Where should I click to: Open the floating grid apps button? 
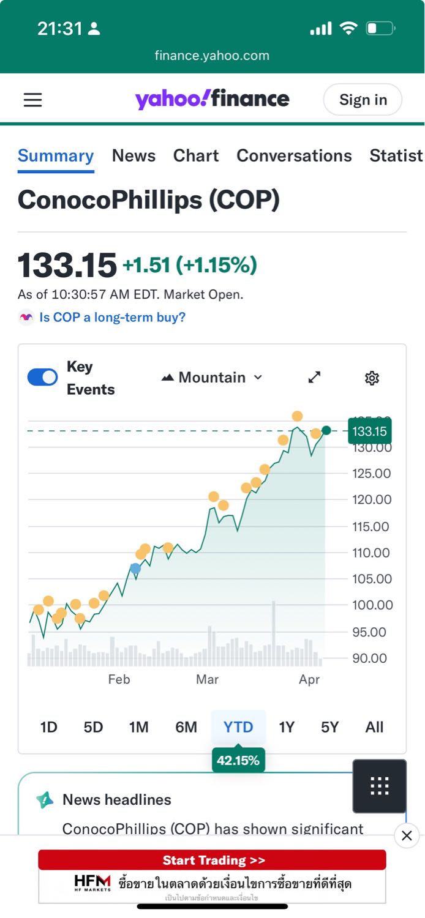(379, 786)
